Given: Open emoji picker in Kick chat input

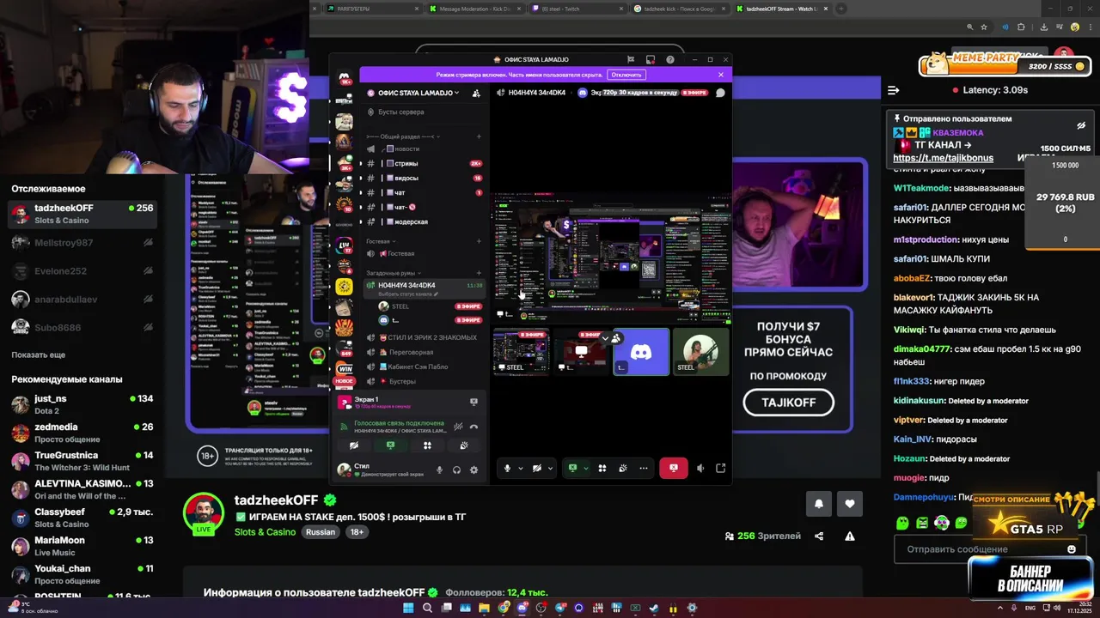Looking at the screenshot, I should 1071,549.
